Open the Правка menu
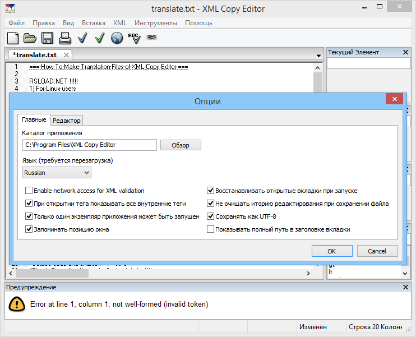This screenshot has width=416, height=337. tap(44, 23)
